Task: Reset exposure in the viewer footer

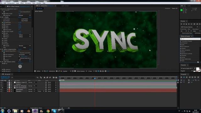Action: [x=106, y=71]
